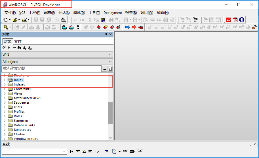This screenshot has width=259, height=158.
Task: Expand the Views folder
Action: coord(5,93)
